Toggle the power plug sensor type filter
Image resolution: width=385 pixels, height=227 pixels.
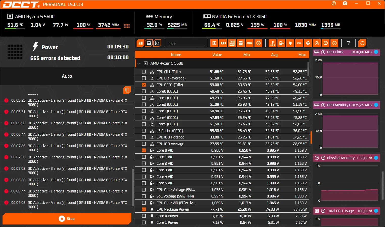(290, 43)
